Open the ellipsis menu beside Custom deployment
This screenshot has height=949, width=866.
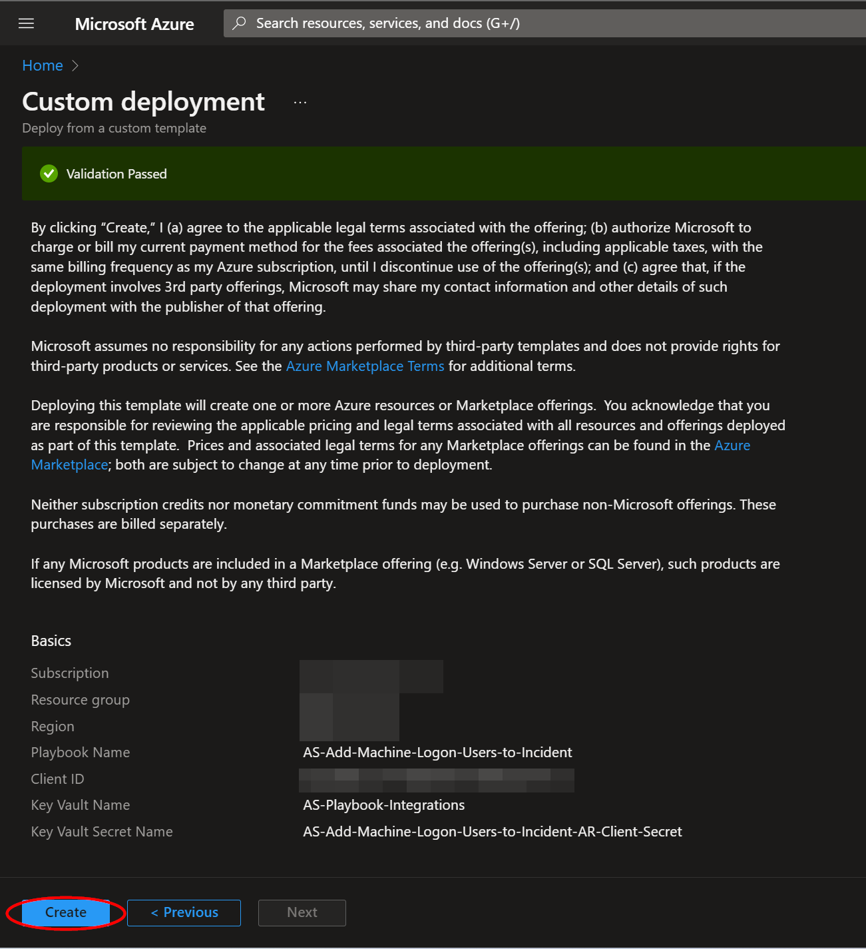[300, 103]
